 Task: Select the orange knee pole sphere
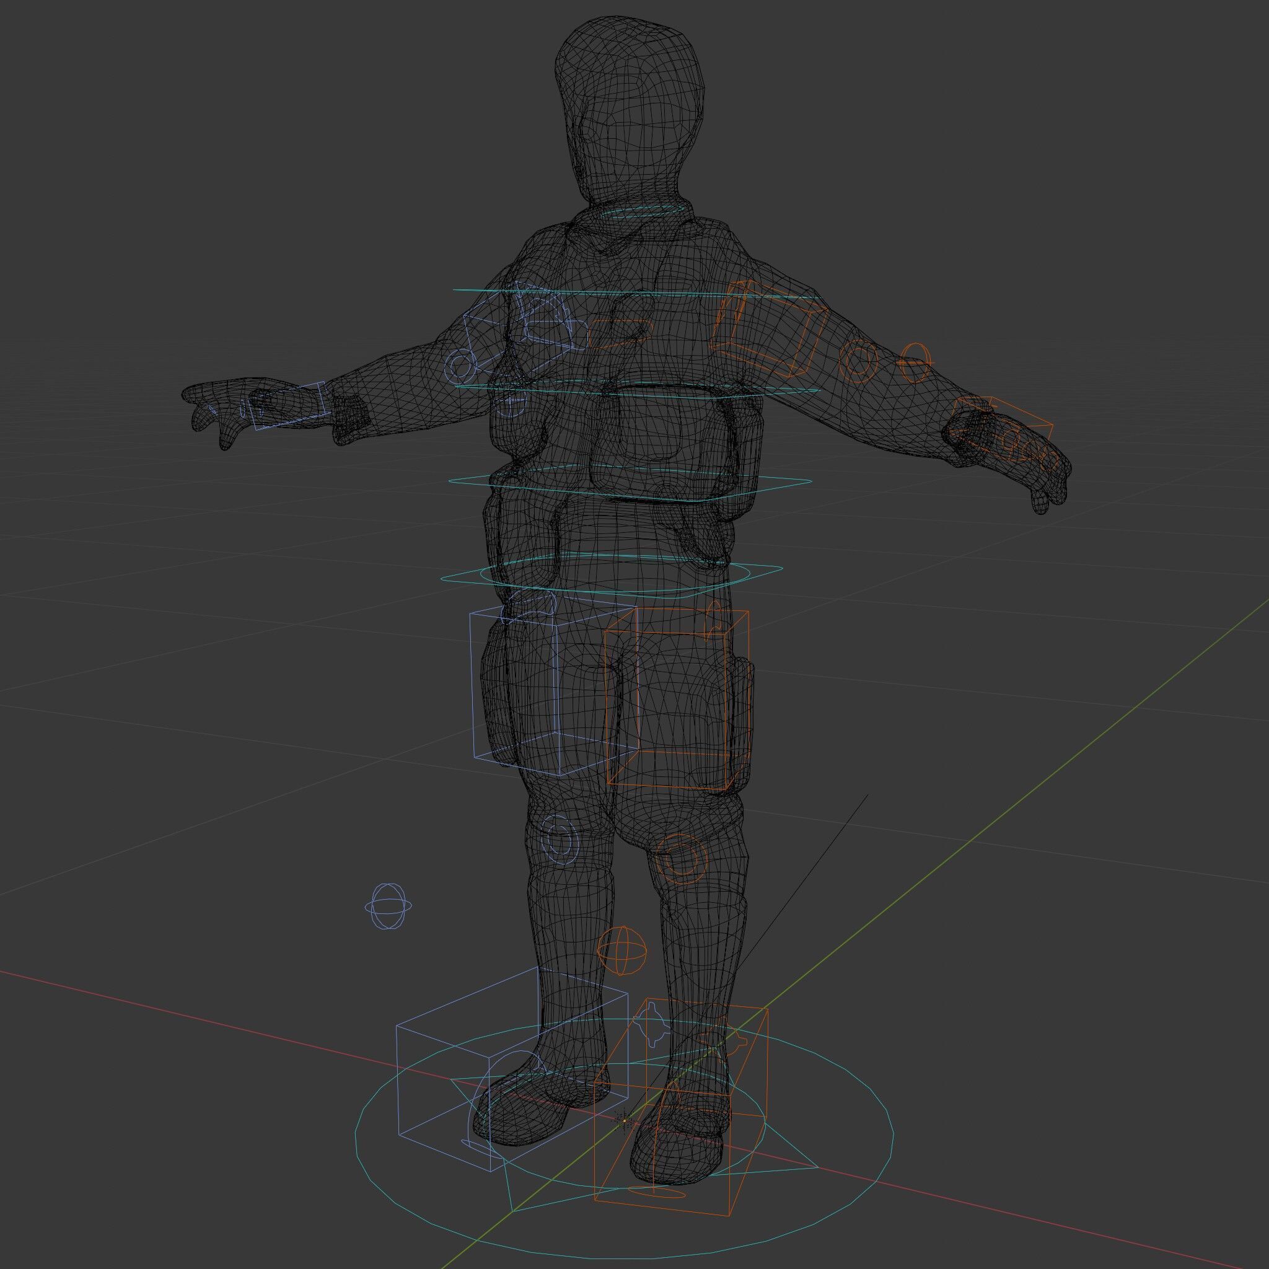click(x=621, y=951)
